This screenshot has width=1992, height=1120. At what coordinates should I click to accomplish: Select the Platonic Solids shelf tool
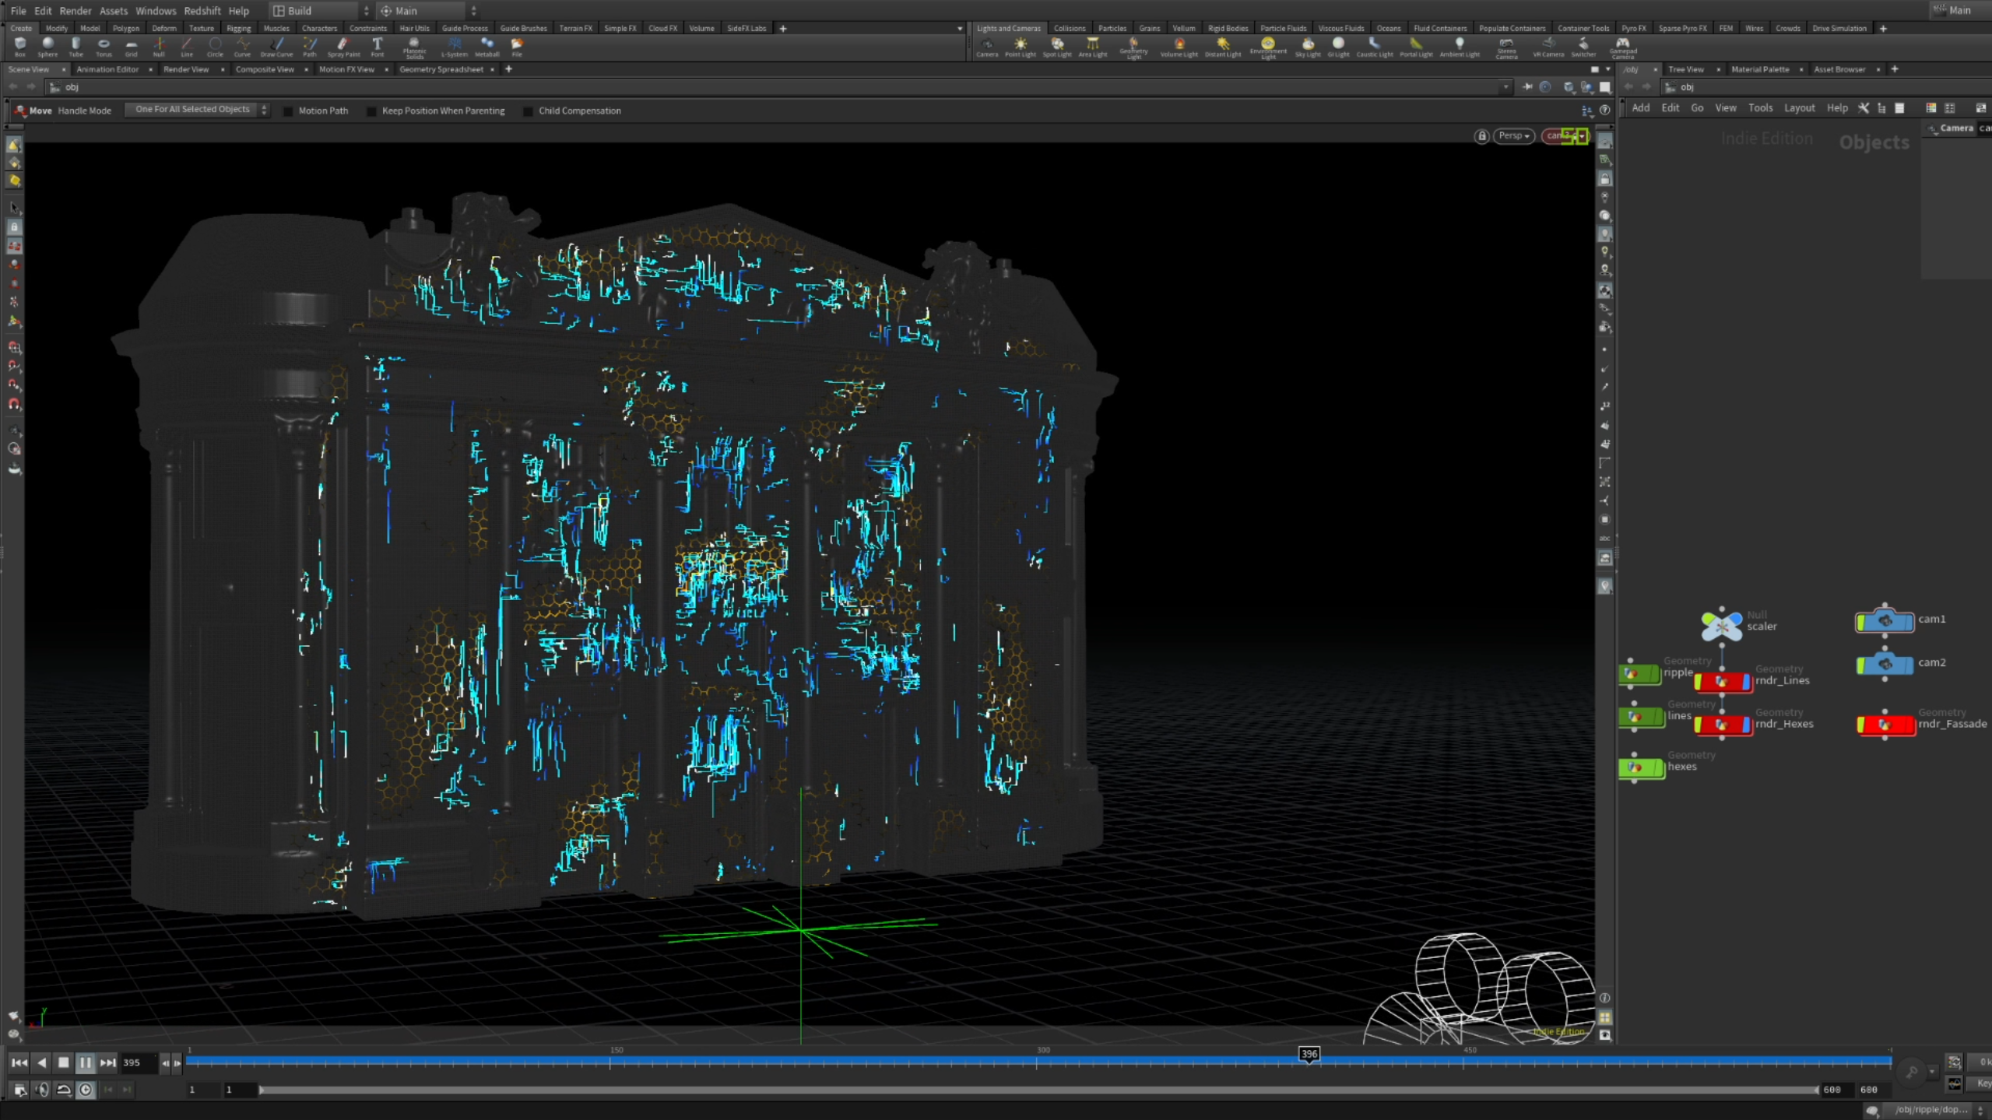tap(414, 47)
